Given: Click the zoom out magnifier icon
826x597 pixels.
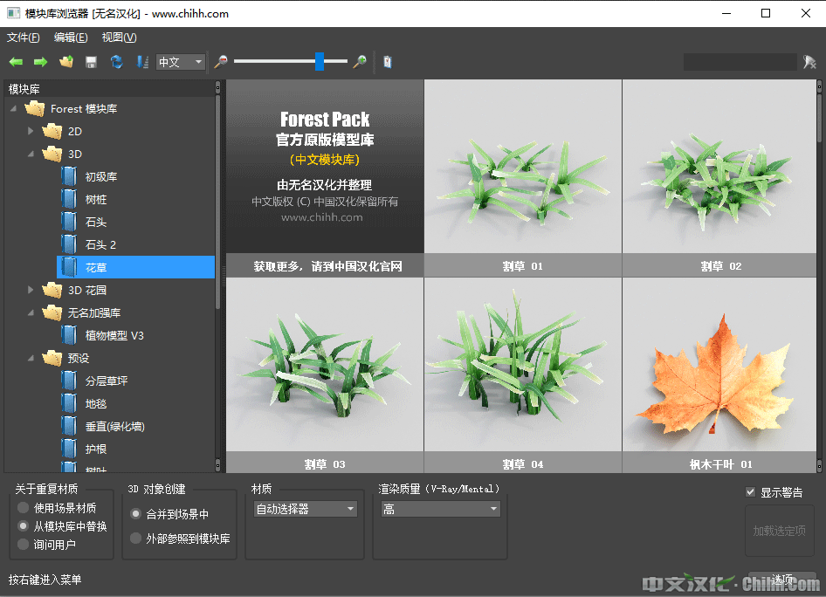Looking at the screenshot, I should [221, 62].
